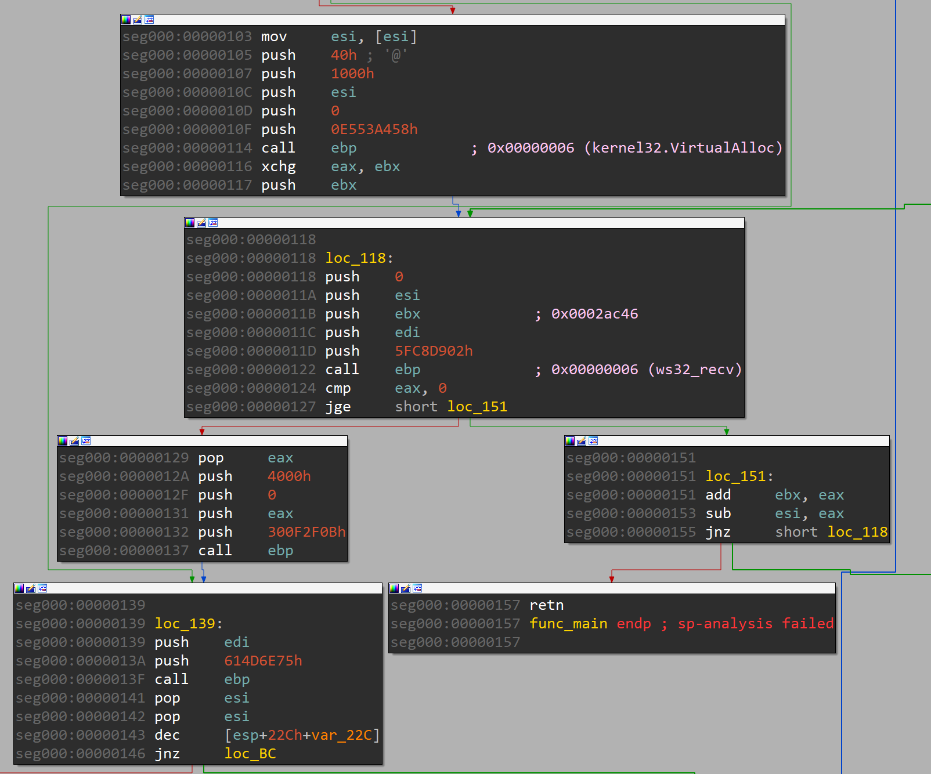Click the var_22C stack variable
Viewport: 931px width, 774px height.
tap(341, 735)
